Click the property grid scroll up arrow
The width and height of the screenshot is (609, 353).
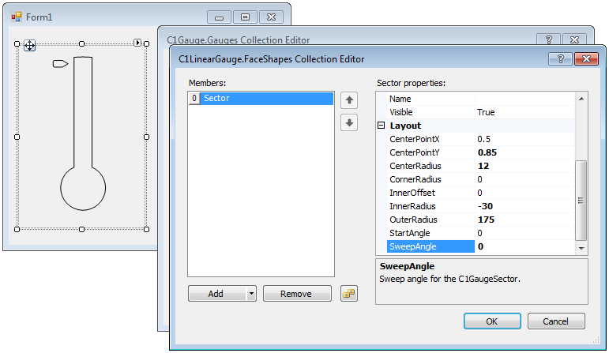581,99
